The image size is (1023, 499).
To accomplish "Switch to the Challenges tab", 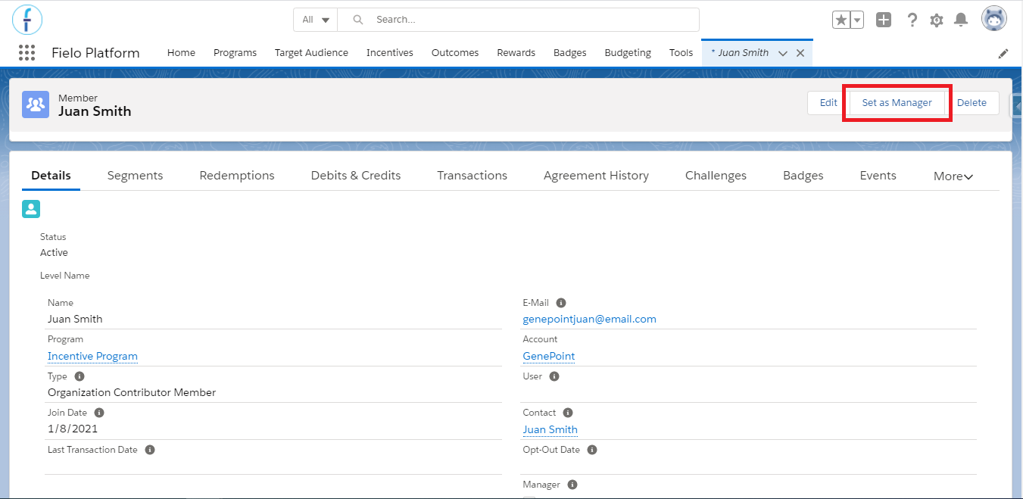I will pyautogui.click(x=716, y=176).
